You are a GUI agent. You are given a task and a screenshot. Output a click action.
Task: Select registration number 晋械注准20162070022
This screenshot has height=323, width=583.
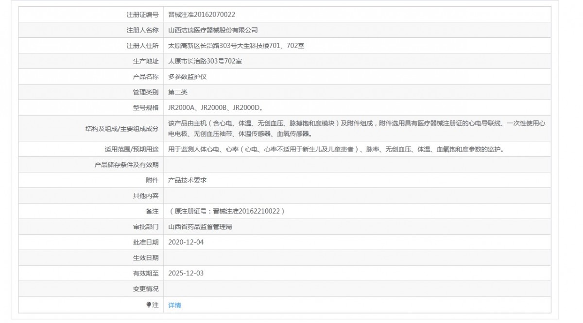point(202,15)
